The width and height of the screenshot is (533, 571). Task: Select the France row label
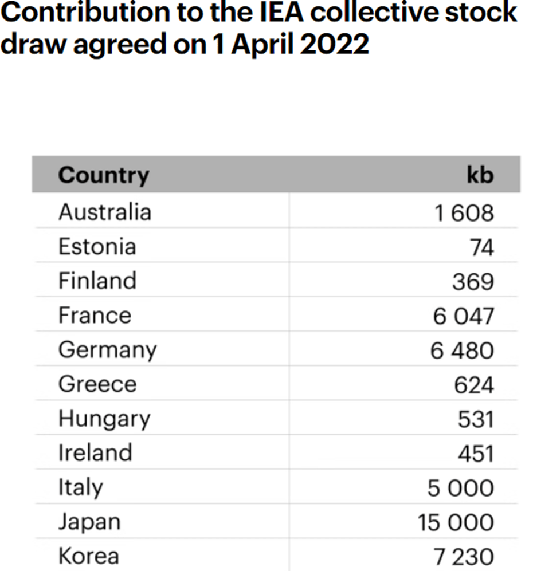tap(95, 316)
